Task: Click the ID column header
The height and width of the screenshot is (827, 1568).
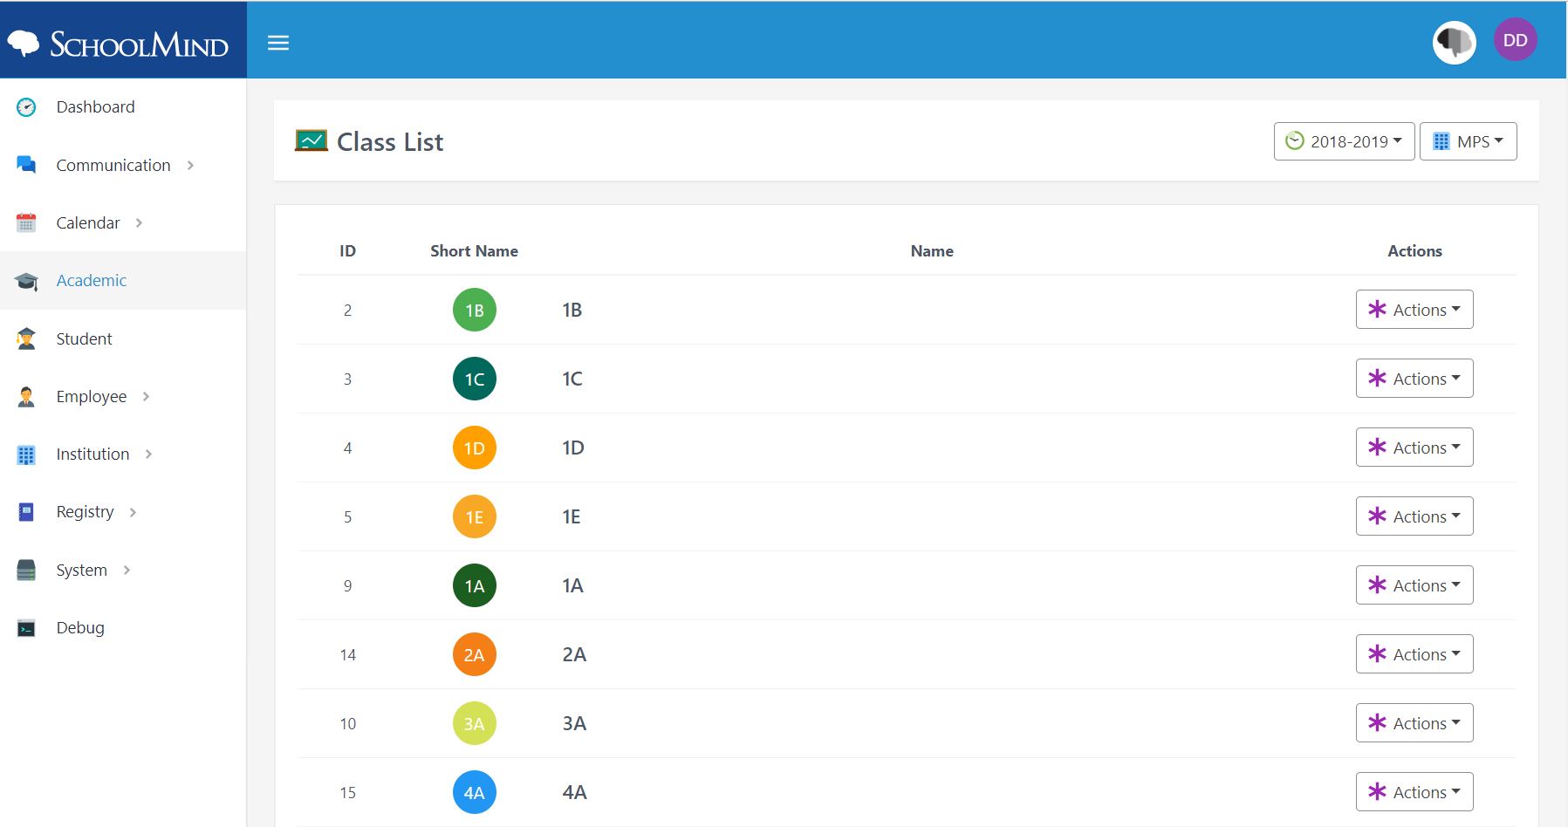Action: pyautogui.click(x=347, y=251)
